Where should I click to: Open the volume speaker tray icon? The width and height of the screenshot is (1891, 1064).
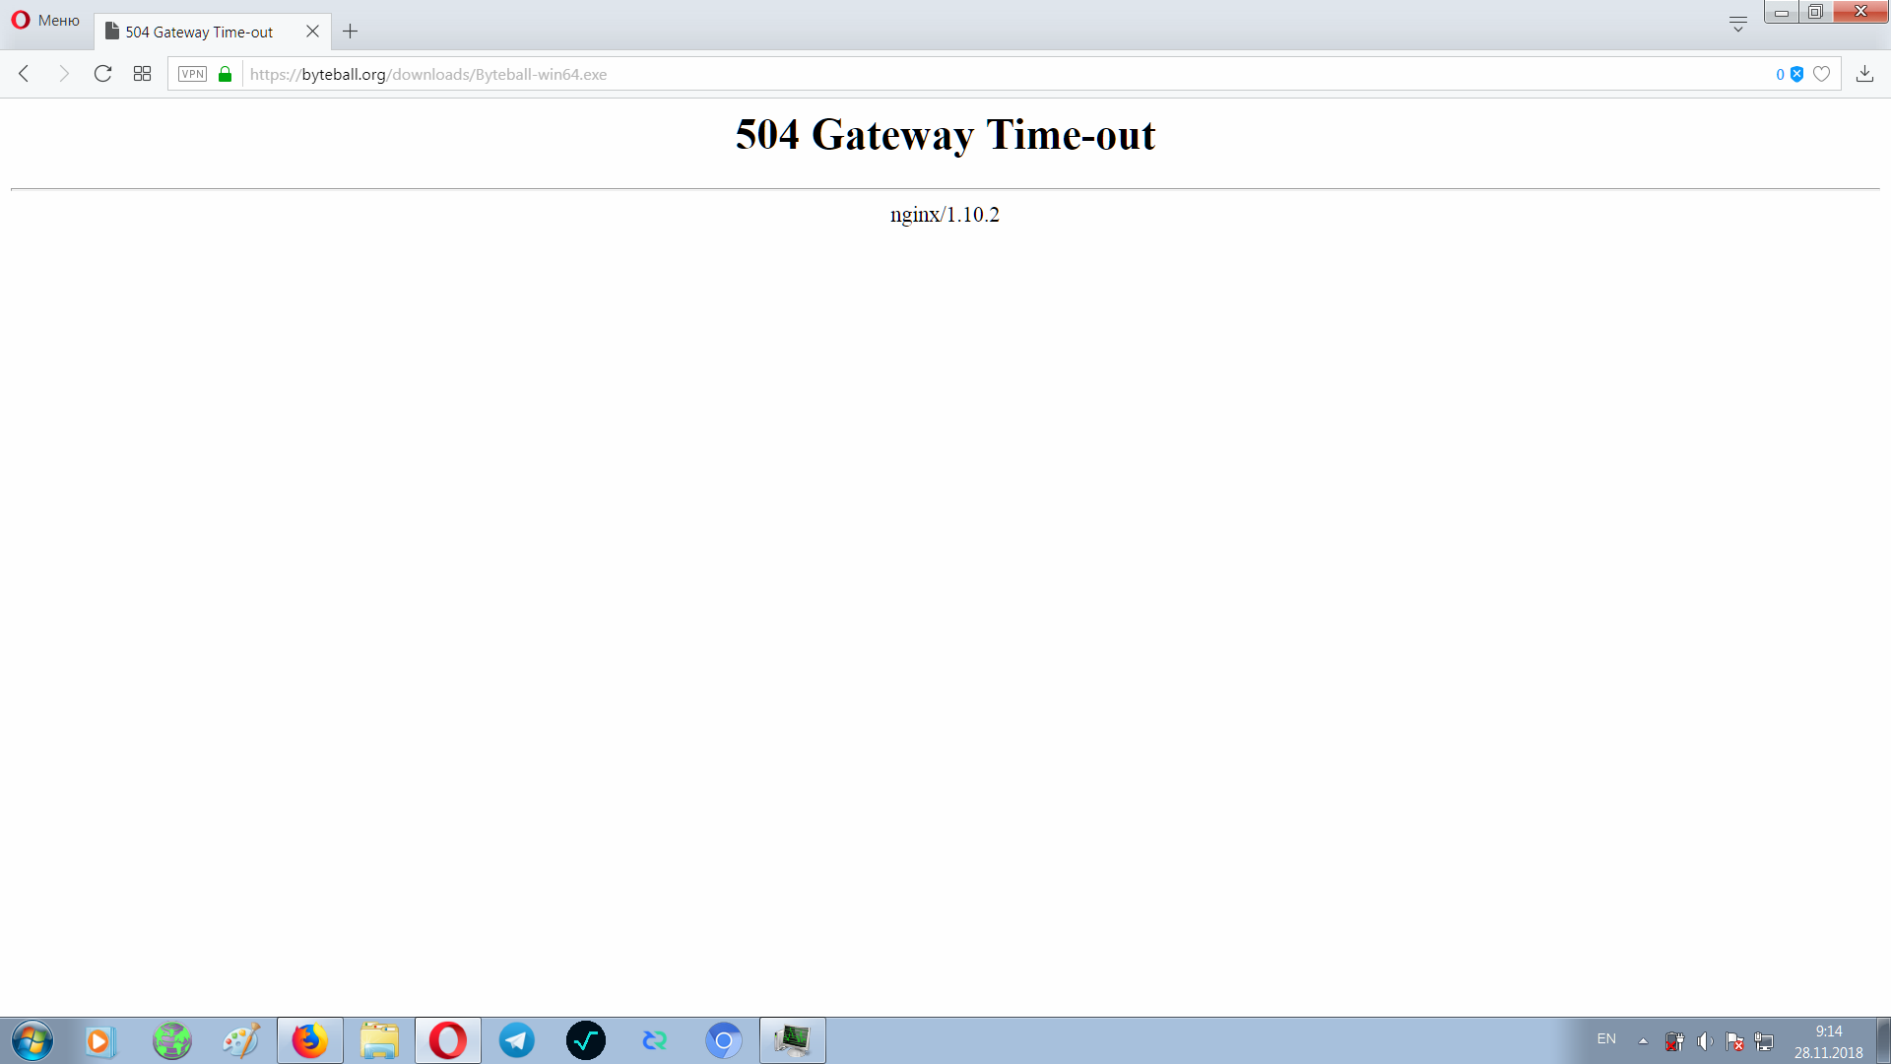1705,1041
